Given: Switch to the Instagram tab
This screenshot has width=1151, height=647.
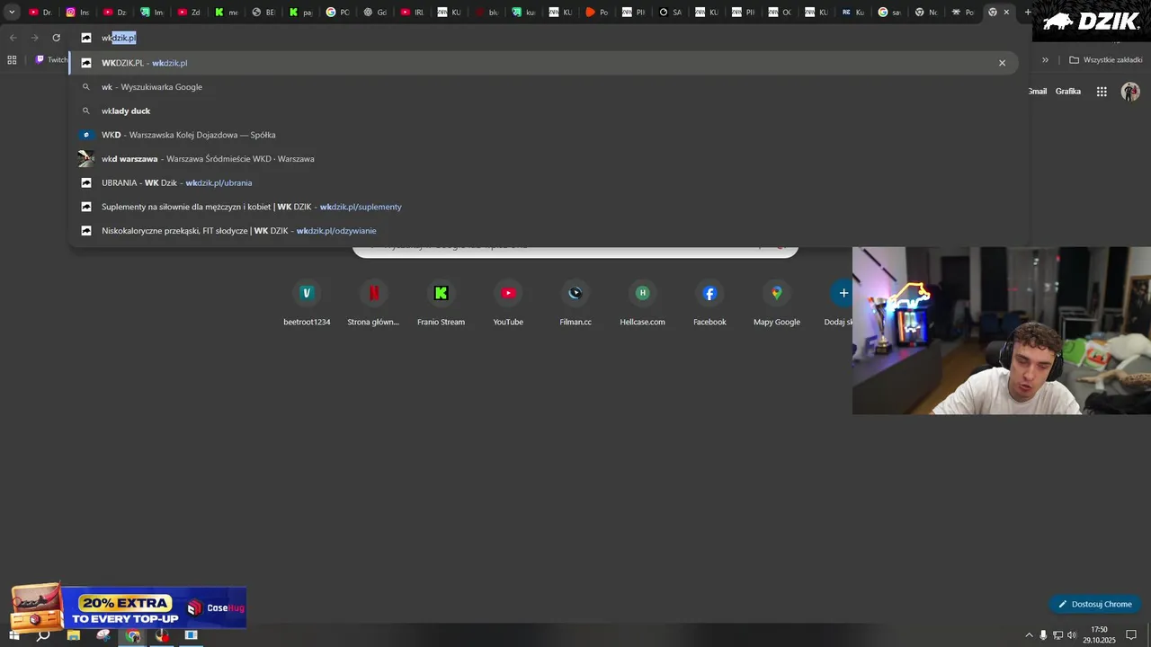Looking at the screenshot, I should [x=78, y=13].
